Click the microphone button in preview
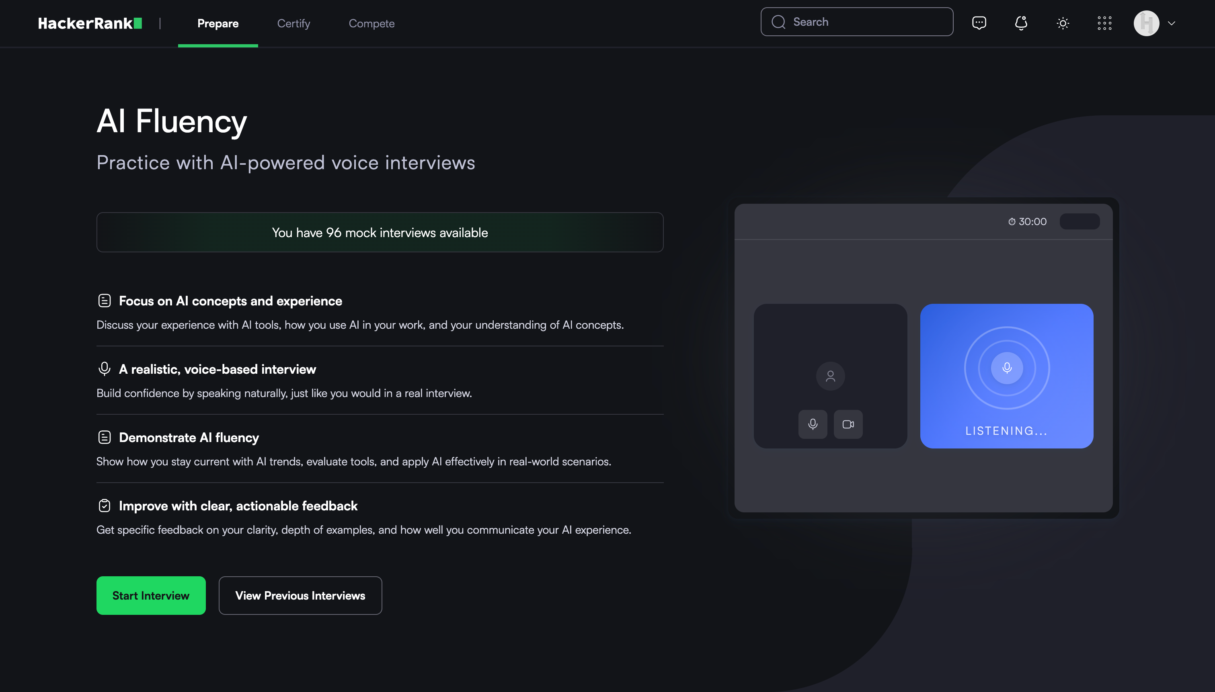Viewport: 1215px width, 692px height. point(813,424)
